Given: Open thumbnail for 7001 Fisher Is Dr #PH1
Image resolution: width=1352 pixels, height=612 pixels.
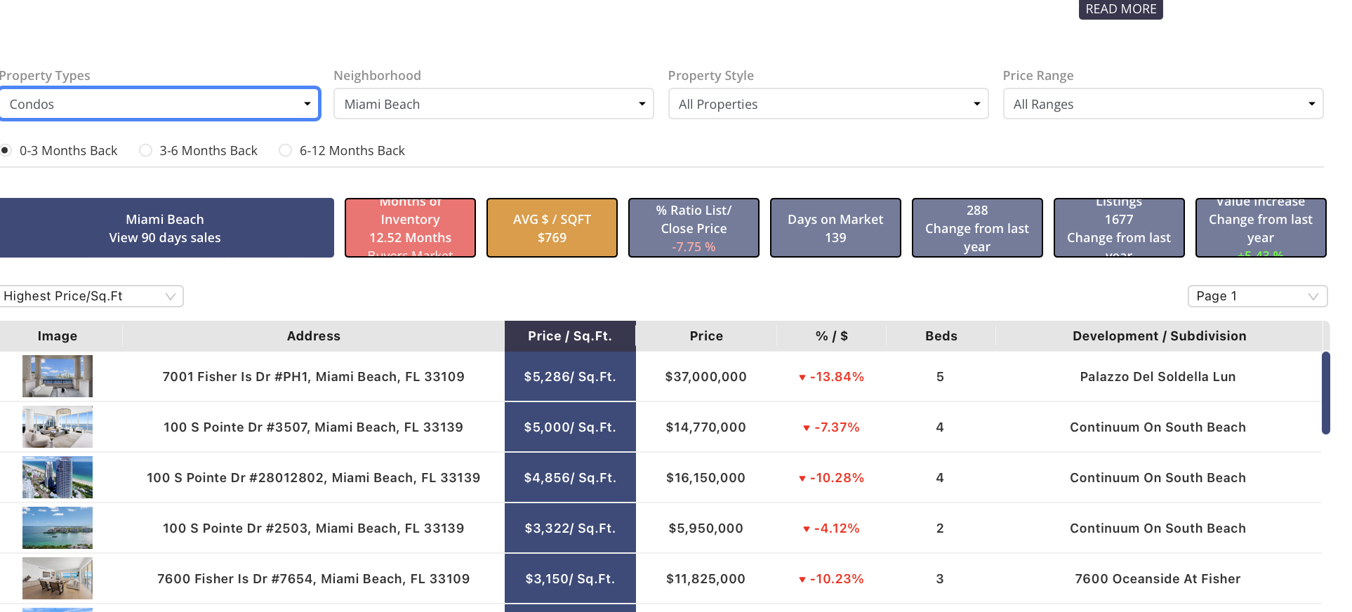Looking at the screenshot, I should [58, 376].
